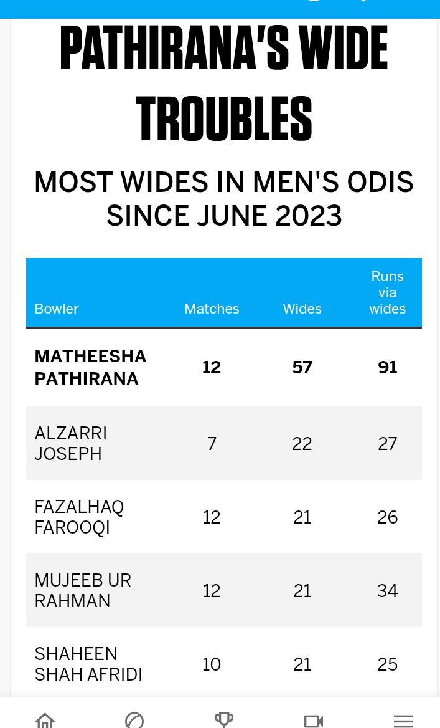Click Alzarri Joseph's 27 runs value

tap(387, 443)
